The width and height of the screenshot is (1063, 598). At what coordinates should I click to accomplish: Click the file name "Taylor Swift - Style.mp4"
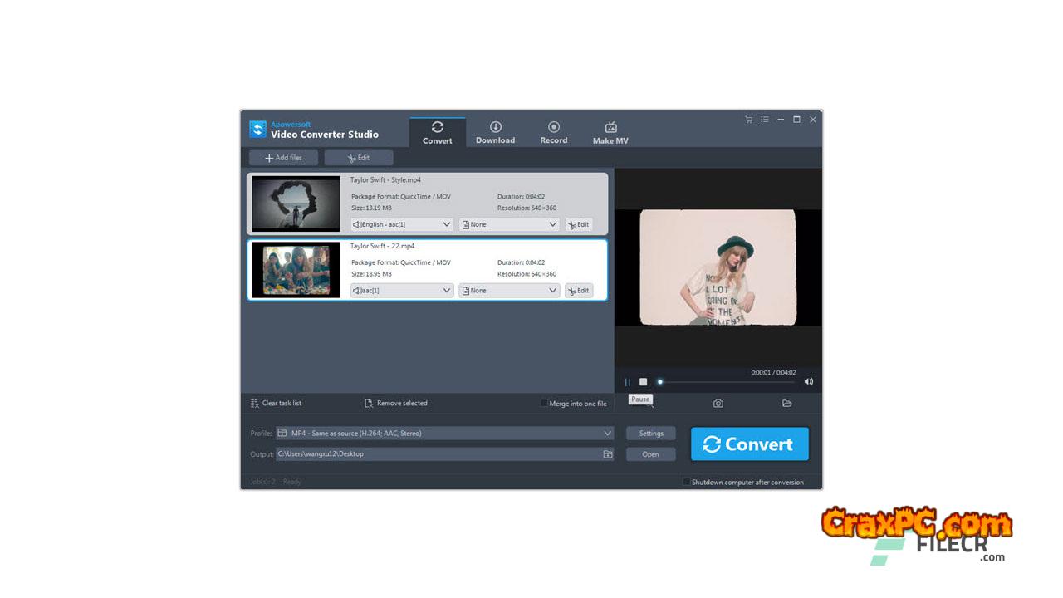(x=385, y=180)
